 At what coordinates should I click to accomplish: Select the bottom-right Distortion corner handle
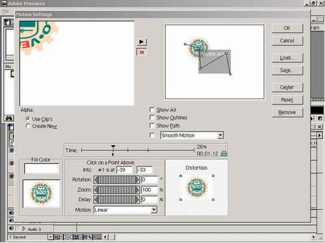click(213, 200)
